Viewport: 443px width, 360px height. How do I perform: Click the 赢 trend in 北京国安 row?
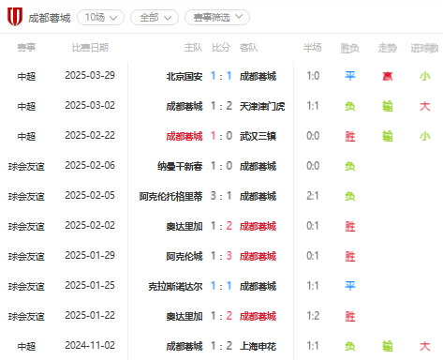click(x=388, y=76)
